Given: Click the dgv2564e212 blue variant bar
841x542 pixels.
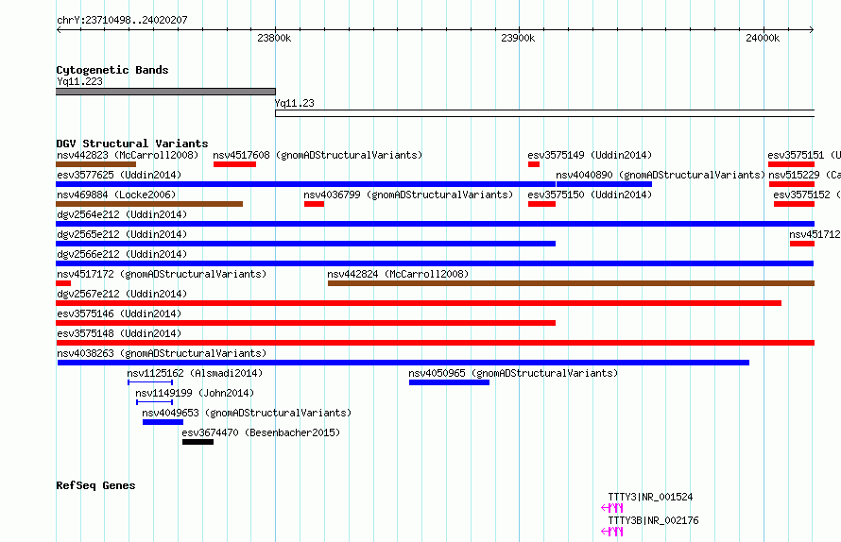Looking at the screenshot, I should [x=435, y=224].
